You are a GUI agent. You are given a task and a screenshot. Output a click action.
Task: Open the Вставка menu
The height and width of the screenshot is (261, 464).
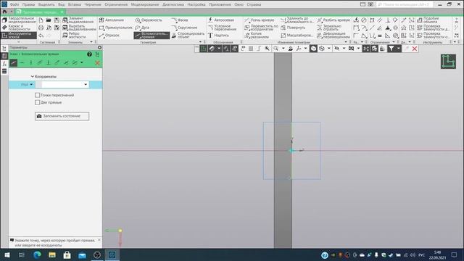click(74, 4)
